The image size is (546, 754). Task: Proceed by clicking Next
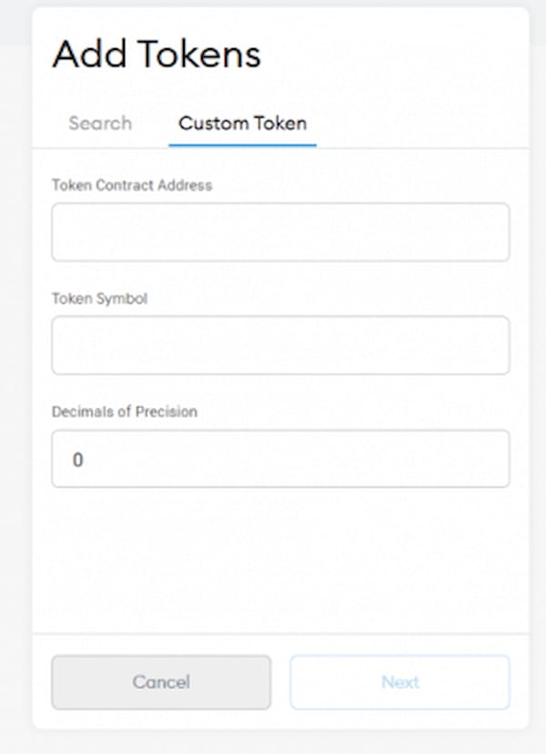399,682
